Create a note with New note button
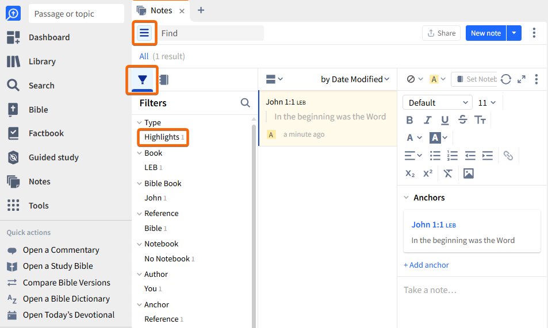The width and height of the screenshot is (548, 328). pyautogui.click(x=485, y=33)
